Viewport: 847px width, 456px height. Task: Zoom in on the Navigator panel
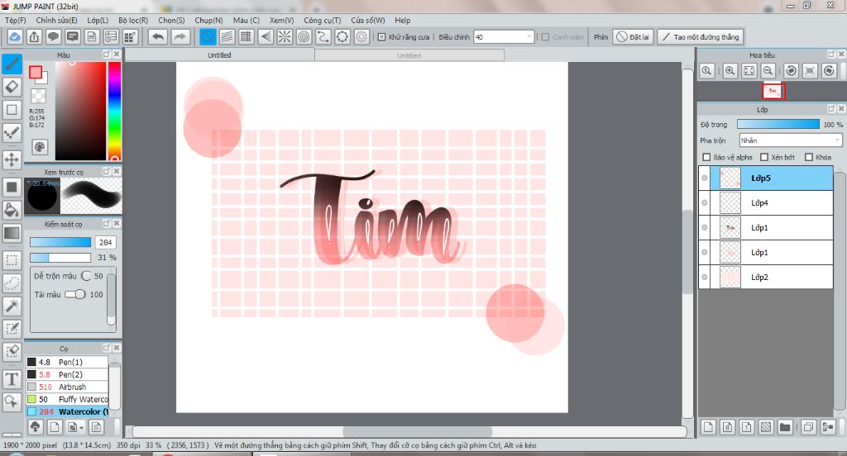730,71
